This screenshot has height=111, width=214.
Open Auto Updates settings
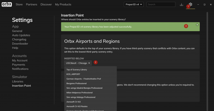(x=21, y=35)
